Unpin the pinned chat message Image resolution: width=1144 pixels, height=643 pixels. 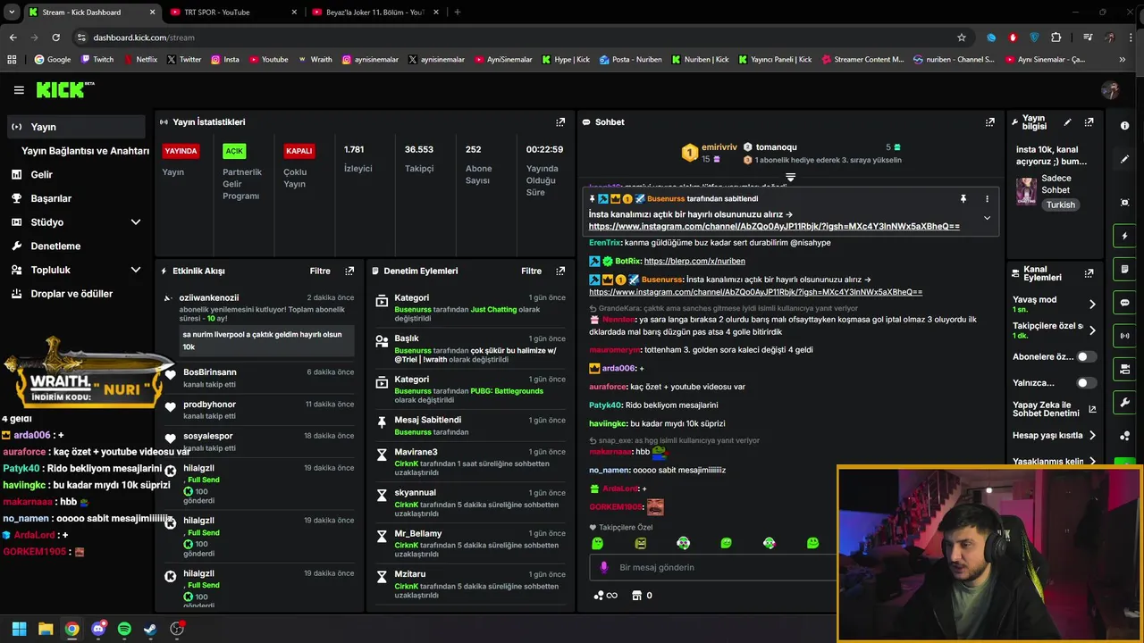(x=963, y=198)
